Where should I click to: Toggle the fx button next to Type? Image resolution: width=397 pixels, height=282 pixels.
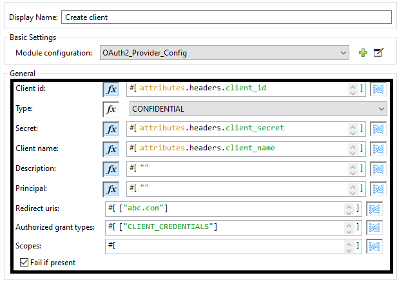click(x=111, y=109)
